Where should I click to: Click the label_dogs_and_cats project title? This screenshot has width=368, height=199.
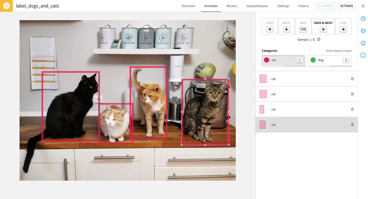click(x=37, y=6)
